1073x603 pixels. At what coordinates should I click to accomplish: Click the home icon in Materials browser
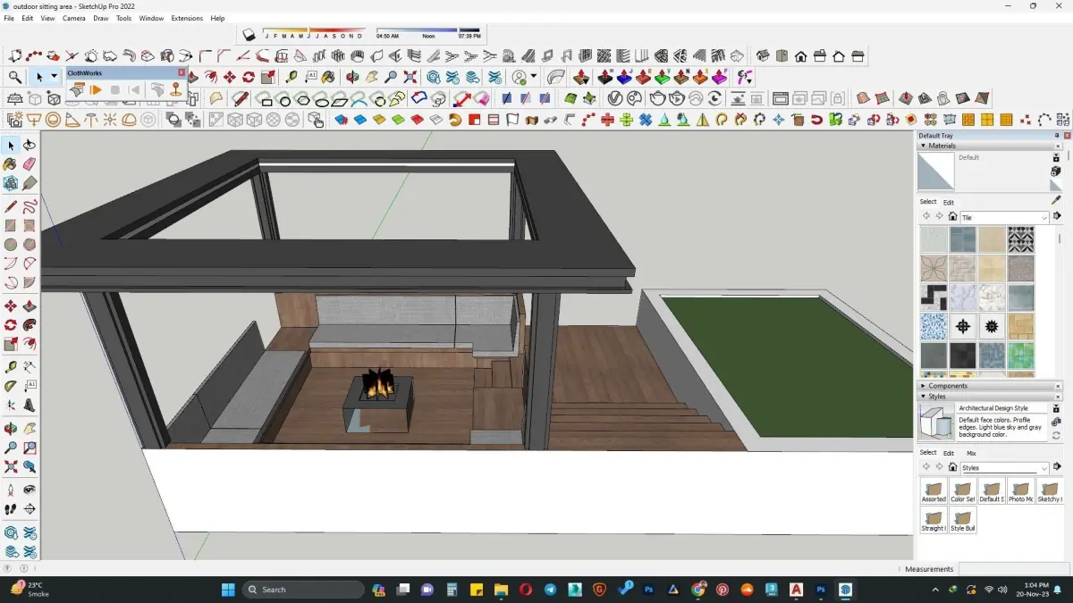tap(952, 217)
